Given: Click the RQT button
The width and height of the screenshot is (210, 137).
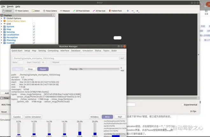Looking at the screenshot, I should tap(120, 117).
